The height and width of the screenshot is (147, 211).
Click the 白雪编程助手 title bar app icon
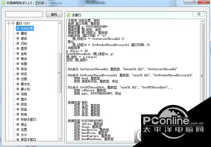[3, 3]
